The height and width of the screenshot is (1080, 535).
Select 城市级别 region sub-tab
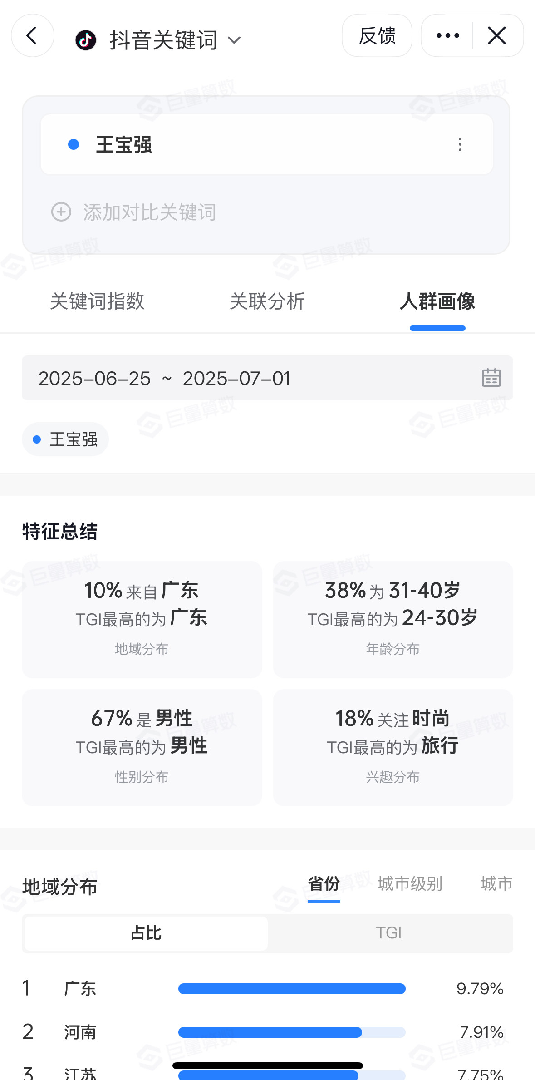(410, 883)
